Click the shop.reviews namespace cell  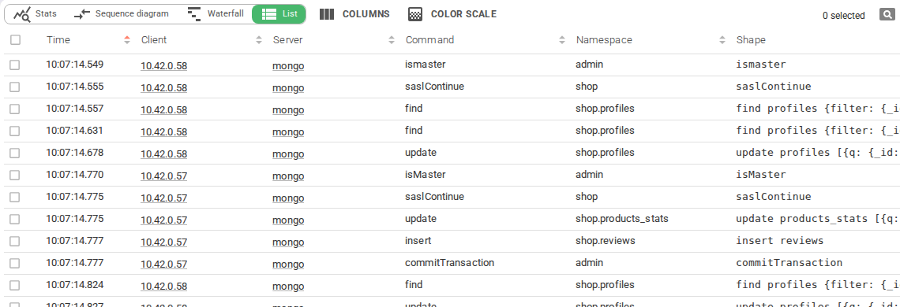[x=605, y=241]
